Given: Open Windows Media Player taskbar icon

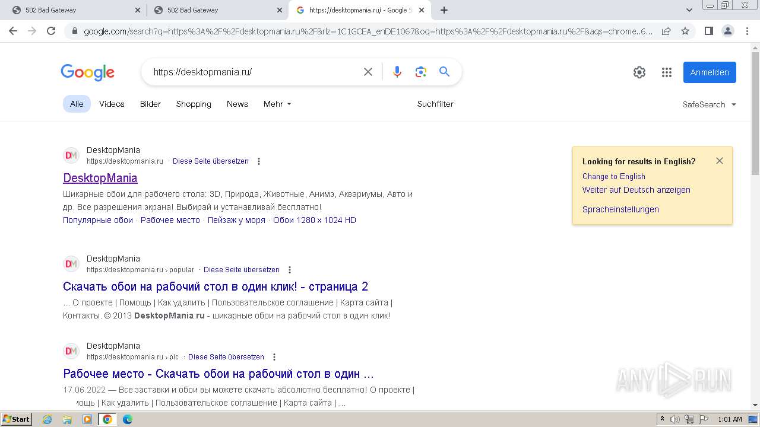Looking at the screenshot, I should tap(87, 419).
